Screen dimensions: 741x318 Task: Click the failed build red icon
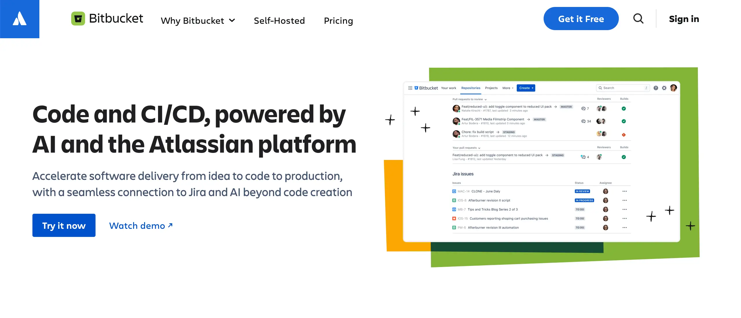point(624,135)
